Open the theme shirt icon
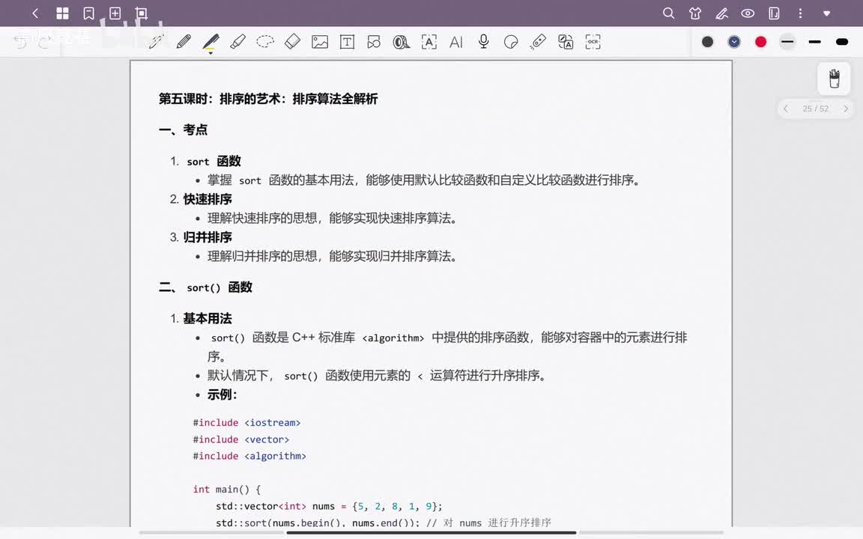The width and height of the screenshot is (863, 539). coord(695,13)
